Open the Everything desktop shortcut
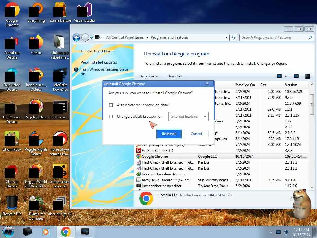This screenshot has width=317, height=238. [36, 12]
